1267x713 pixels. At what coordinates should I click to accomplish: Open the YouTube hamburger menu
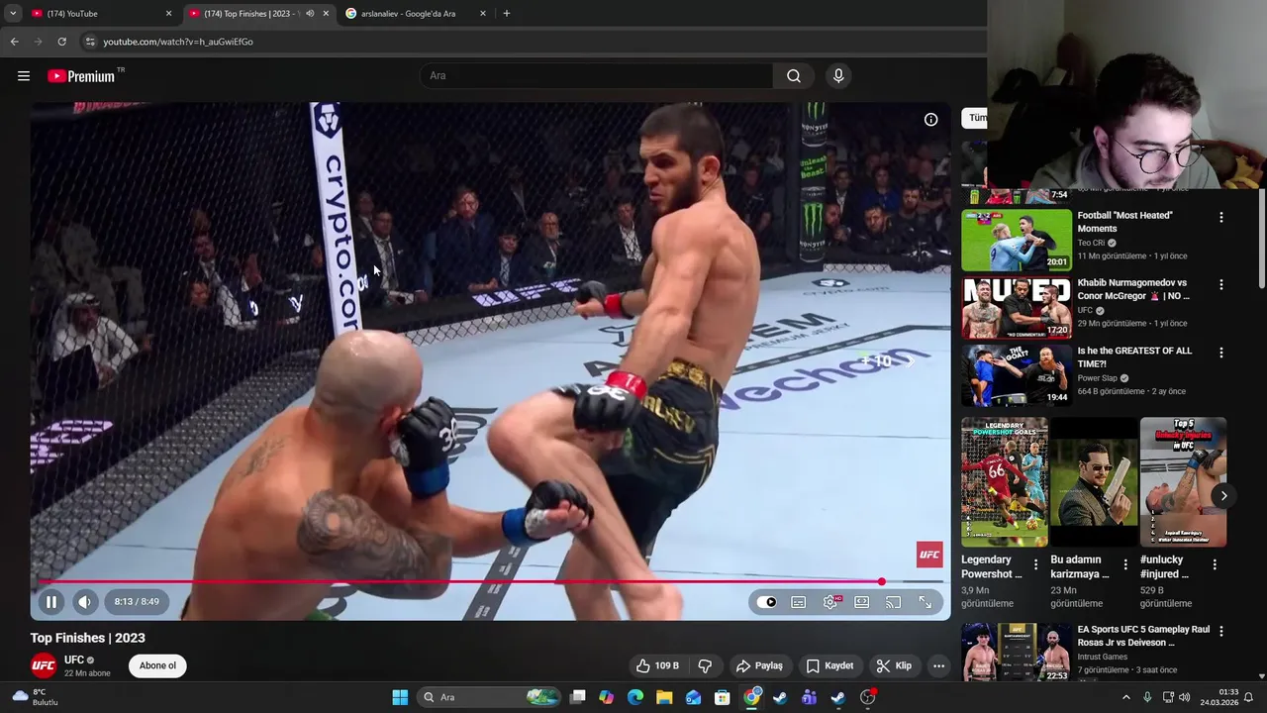click(x=24, y=76)
